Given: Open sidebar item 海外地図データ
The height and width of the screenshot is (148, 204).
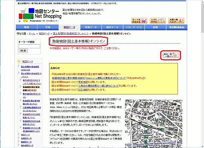Looking at the screenshot, I should [27, 145].
